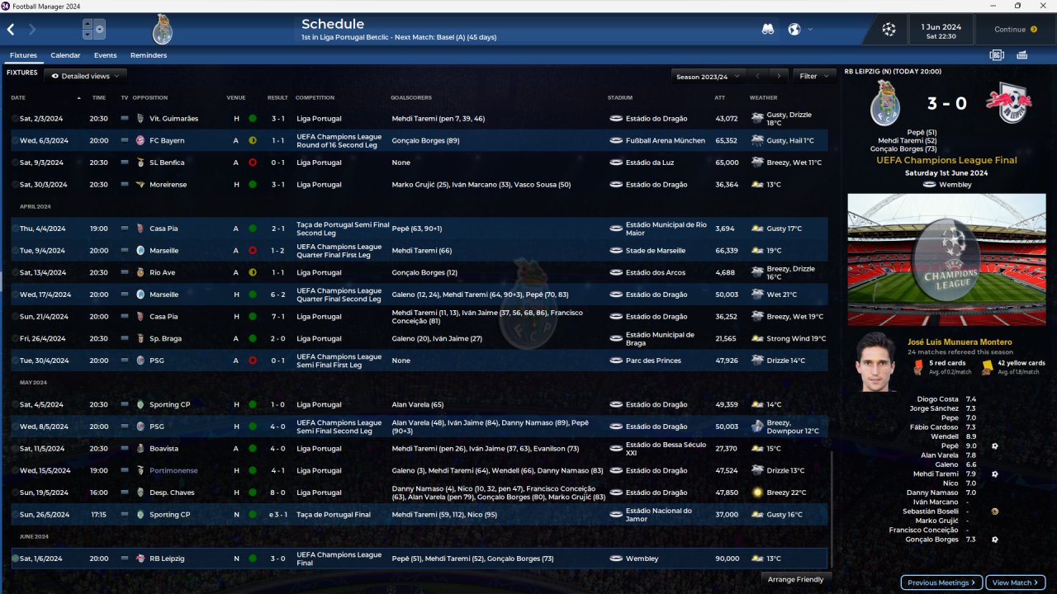Open Detailed views dropdown
This screenshot has width=1057, height=594.
(x=85, y=76)
